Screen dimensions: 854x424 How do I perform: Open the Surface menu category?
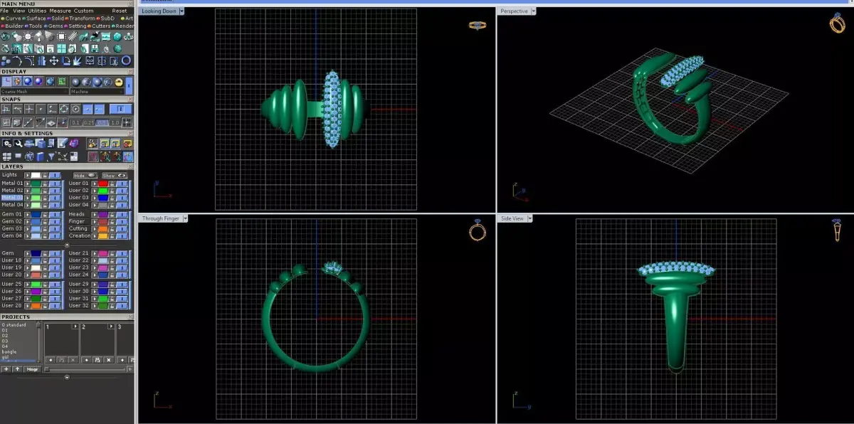34,18
